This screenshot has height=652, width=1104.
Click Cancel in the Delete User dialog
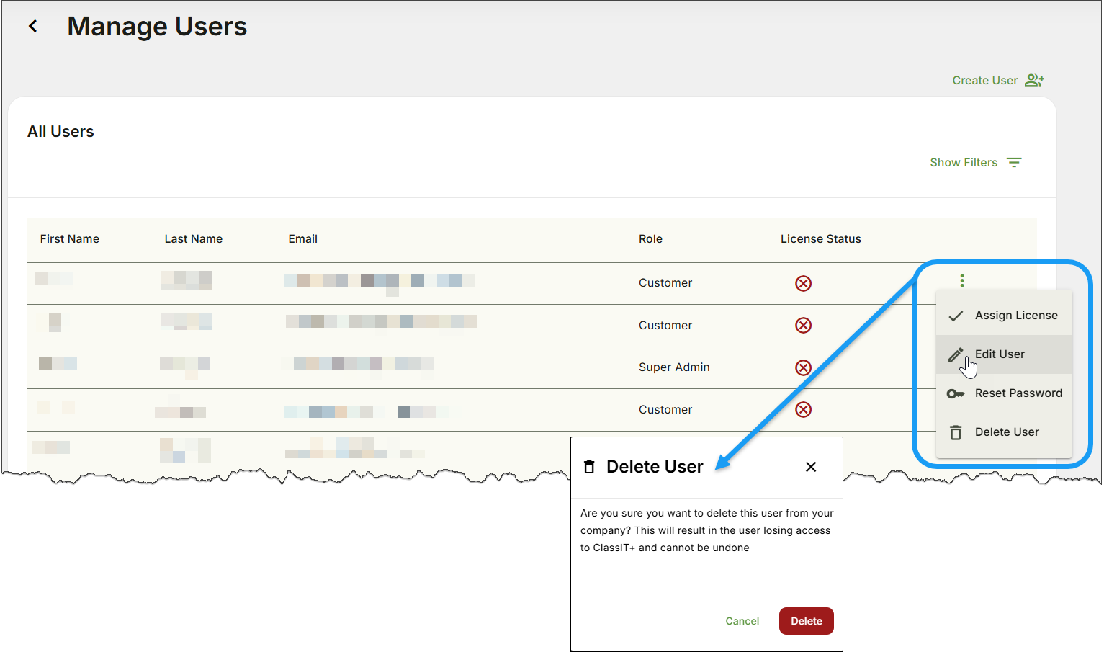click(742, 620)
